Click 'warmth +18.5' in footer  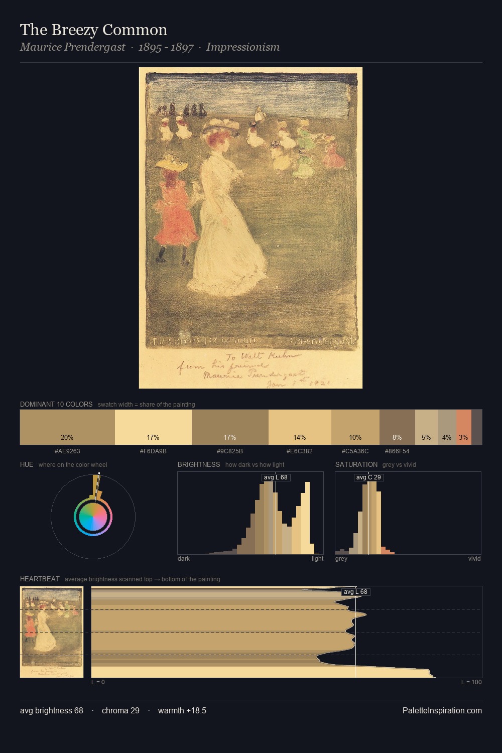182,710
